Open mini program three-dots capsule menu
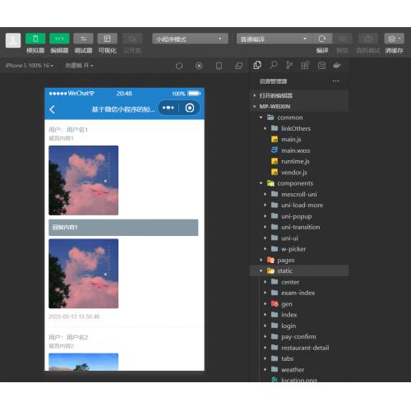 pos(168,108)
